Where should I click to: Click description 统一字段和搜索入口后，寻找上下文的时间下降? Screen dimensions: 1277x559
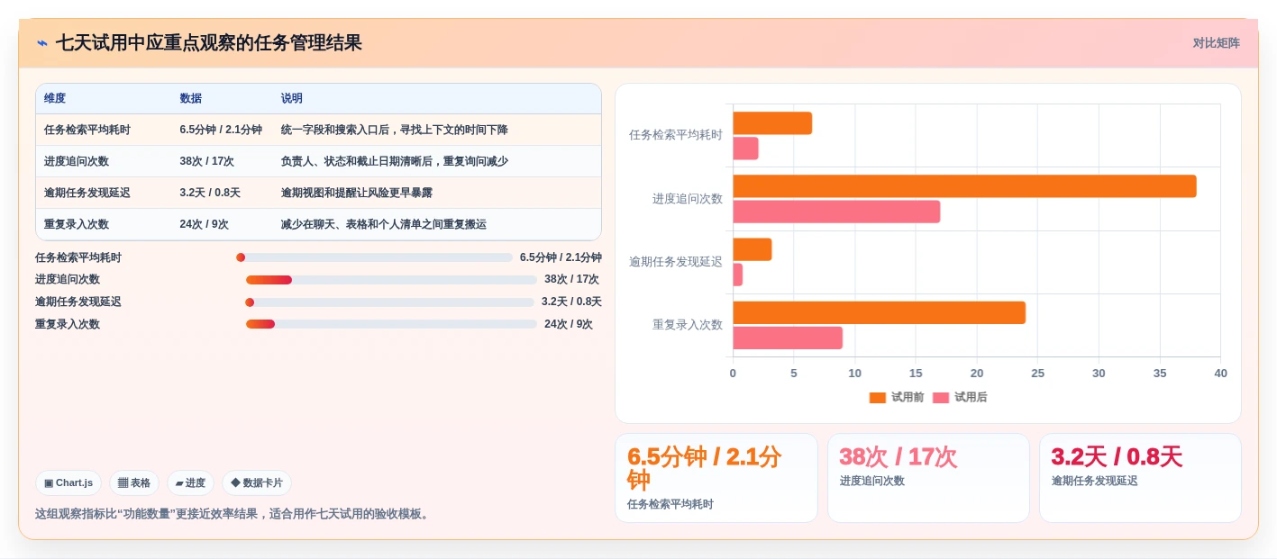[395, 130]
